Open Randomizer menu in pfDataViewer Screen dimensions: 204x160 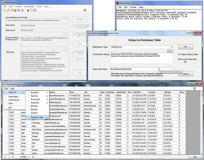[x=29, y=6]
